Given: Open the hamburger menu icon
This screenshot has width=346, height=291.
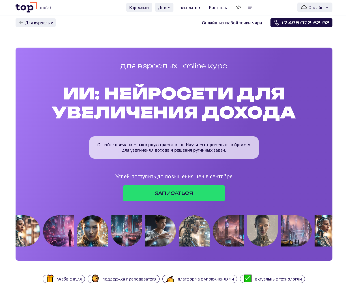Looking at the screenshot, I should point(250,7).
